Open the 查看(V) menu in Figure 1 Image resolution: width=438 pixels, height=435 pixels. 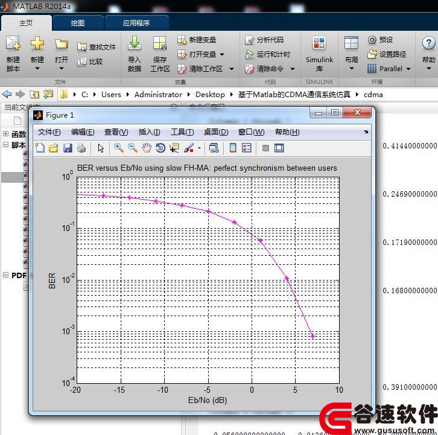(116, 132)
